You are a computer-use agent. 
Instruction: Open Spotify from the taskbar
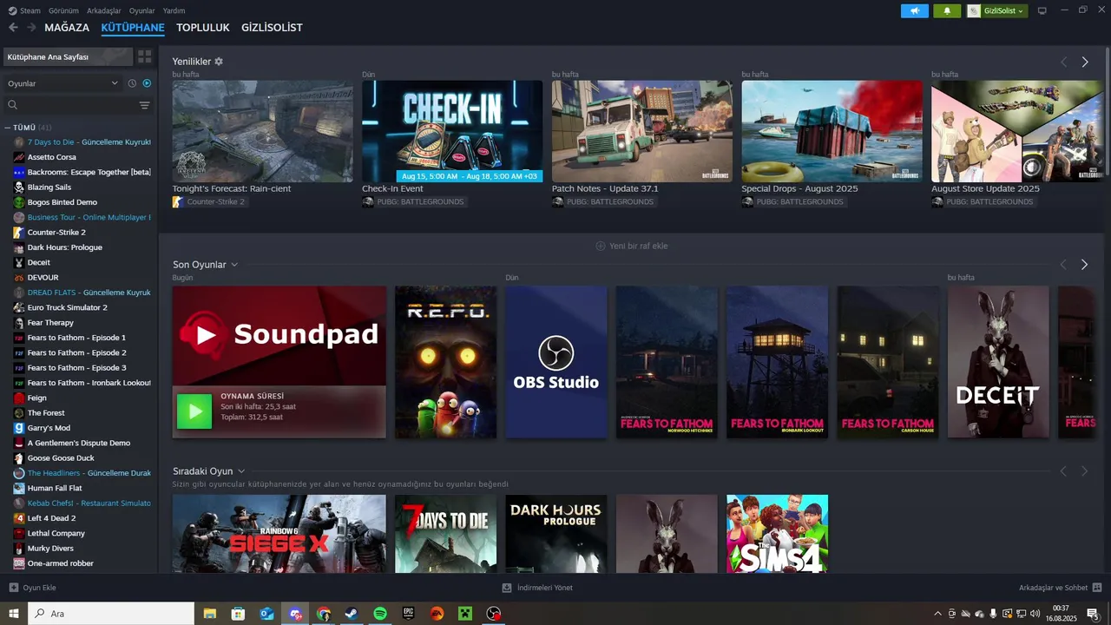[x=380, y=614]
